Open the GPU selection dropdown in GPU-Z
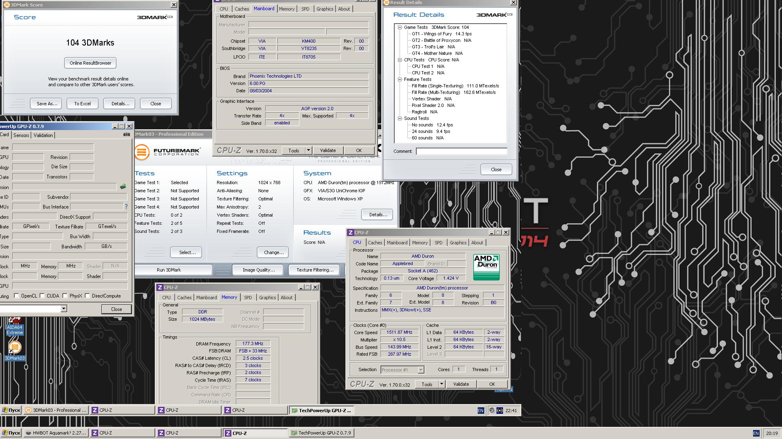This screenshot has width=782, height=439. tap(64, 309)
